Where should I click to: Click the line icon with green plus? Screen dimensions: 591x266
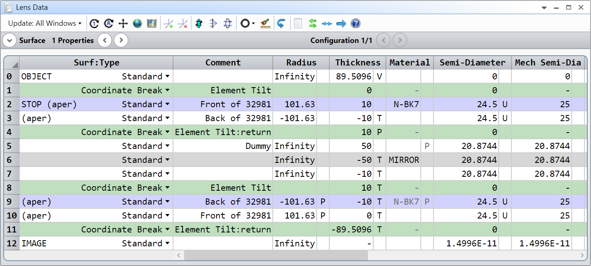[x=168, y=24]
